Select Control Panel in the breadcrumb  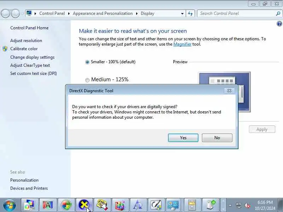(x=52, y=13)
